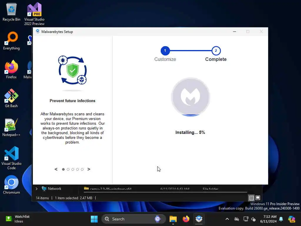Screen dimensions: 301x226
Task: Open the Watchlist Ideas widget
Action: coord(17,219)
